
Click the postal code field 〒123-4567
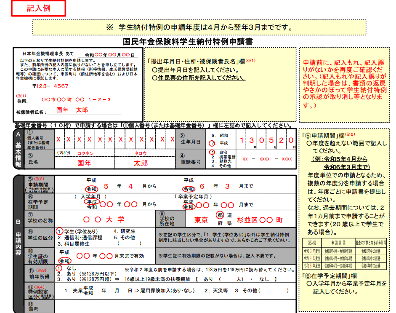pyautogui.click(x=50, y=86)
